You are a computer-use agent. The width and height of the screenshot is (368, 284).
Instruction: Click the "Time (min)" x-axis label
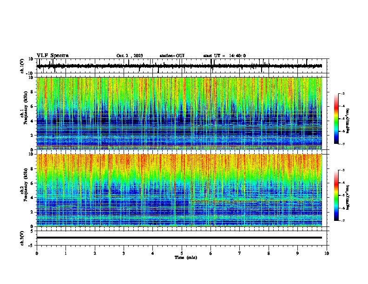186,258
